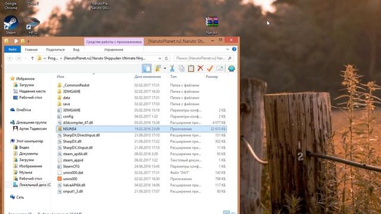
Task: Sort by the Размер column header
Action: [212, 77]
